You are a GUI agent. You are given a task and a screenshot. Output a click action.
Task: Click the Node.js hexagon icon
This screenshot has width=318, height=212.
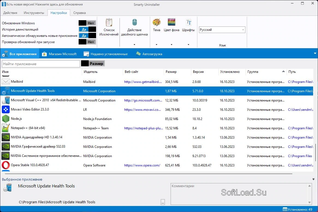click(x=6, y=119)
